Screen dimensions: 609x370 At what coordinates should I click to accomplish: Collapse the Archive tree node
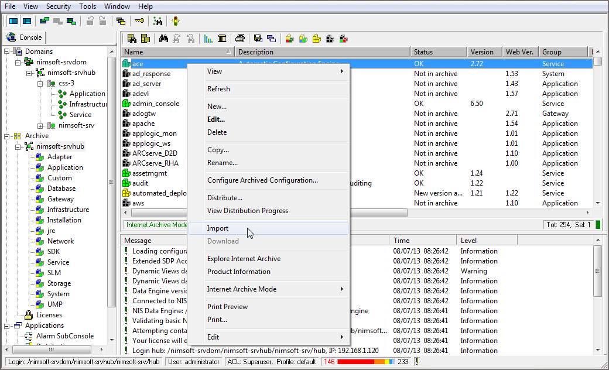pos(7,136)
